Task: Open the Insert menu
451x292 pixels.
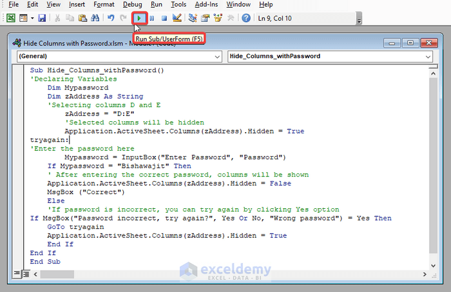Action: [x=77, y=5]
